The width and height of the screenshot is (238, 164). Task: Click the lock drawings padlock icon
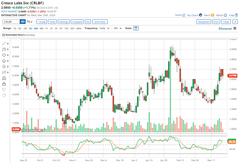[x=4, y=84]
